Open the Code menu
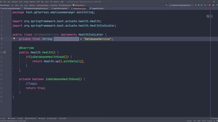Image resolution: width=218 pixels, height=122 pixels. click(20, 2)
